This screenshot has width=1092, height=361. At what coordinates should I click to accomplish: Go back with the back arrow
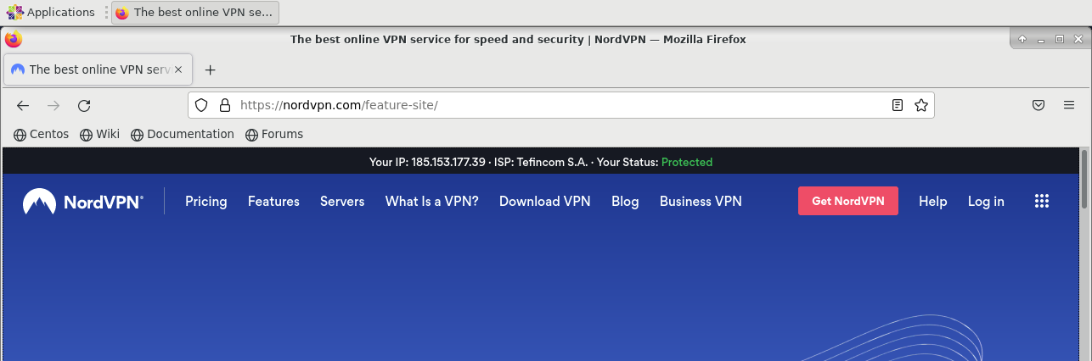coord(23,105)
